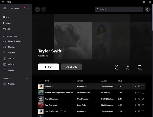Open the More options for the radio

tap(139, 67)
